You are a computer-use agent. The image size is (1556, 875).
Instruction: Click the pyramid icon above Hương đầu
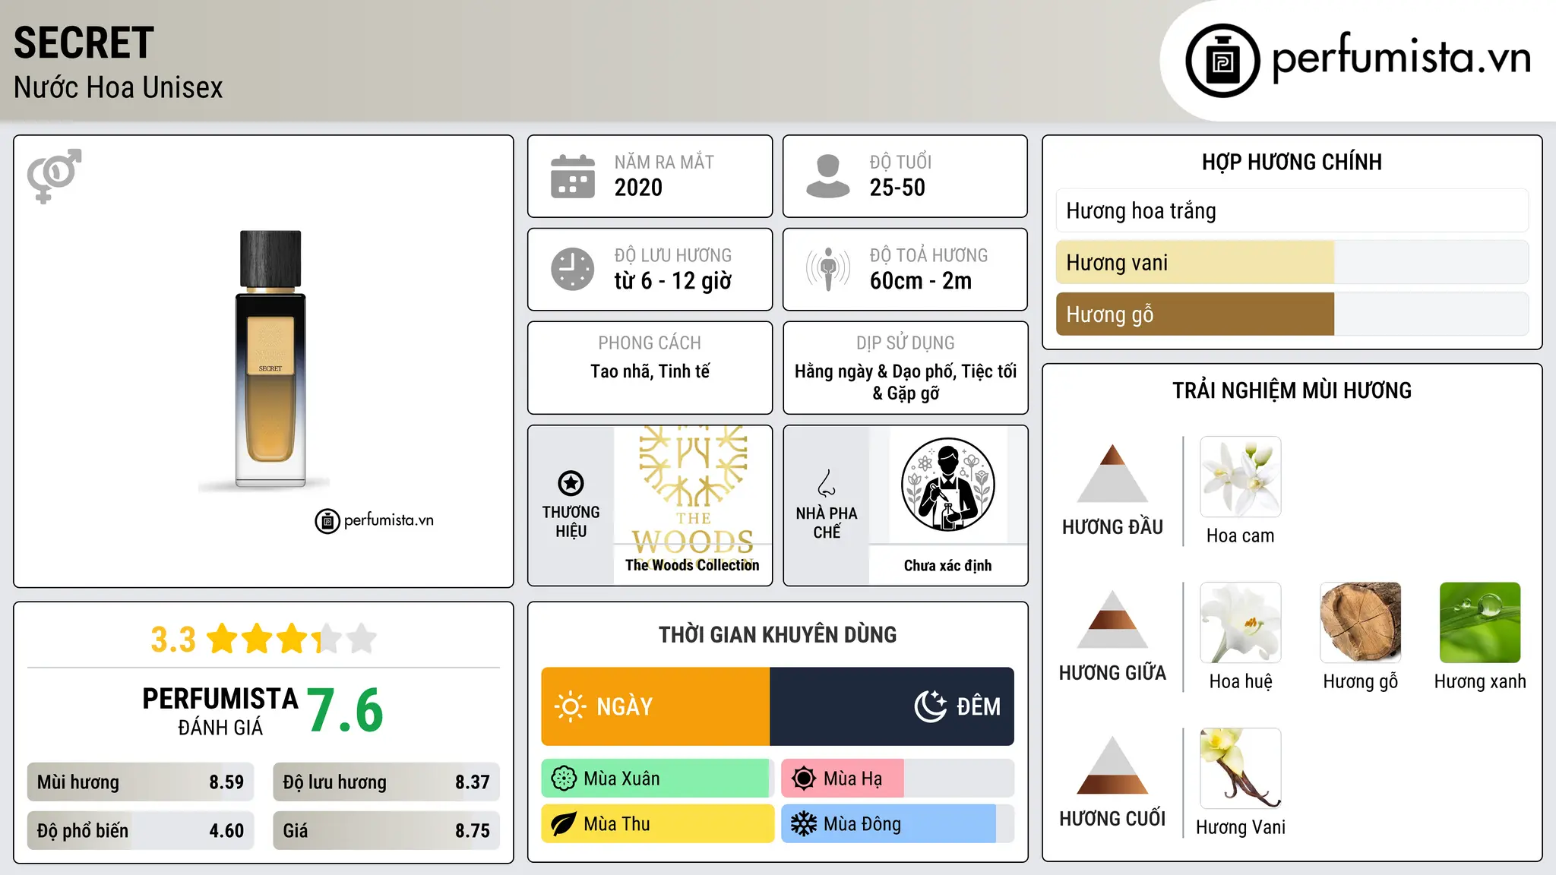pos(1112,472)
